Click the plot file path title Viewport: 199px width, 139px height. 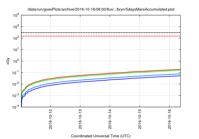click(x=101, y=9)
